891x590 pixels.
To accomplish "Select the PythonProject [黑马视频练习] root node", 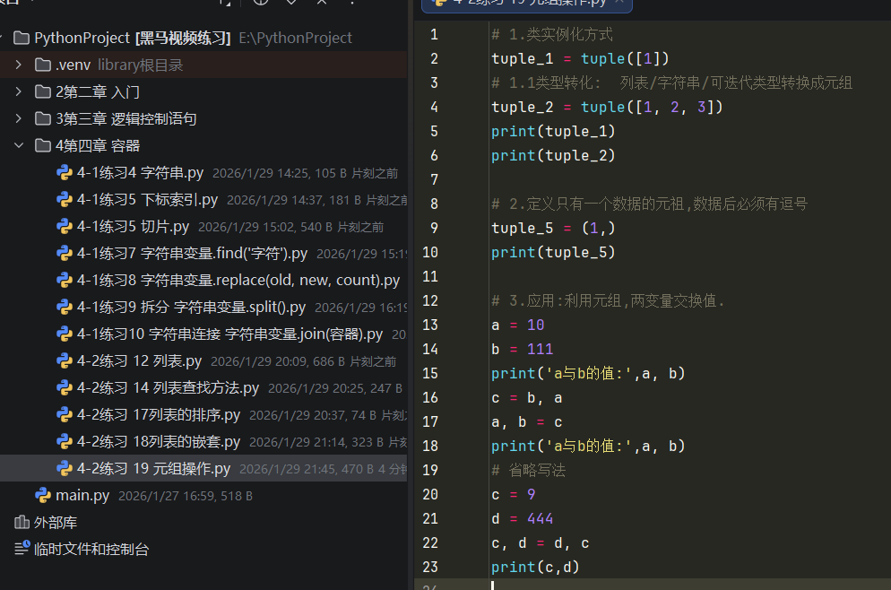I will tap(133, 38).
